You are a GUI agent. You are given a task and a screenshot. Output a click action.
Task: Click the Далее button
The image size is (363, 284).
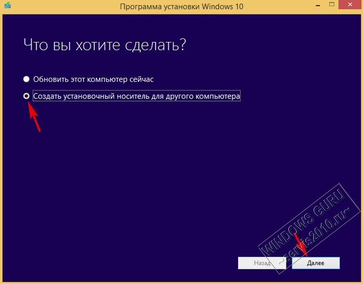click(315, 263)
